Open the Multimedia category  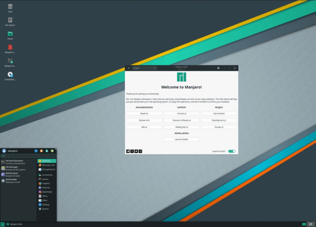click(47, 192)
